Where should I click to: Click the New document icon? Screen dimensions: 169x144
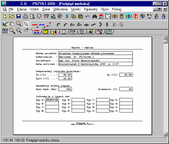[x=5, y=16]
